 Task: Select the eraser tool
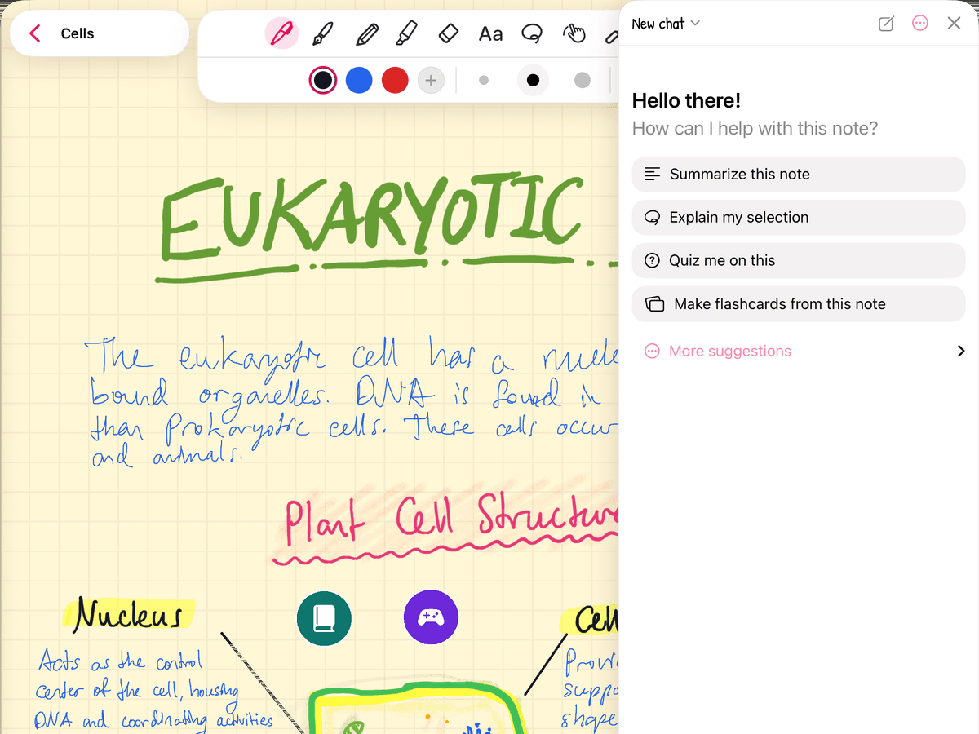tap(449, 33)
